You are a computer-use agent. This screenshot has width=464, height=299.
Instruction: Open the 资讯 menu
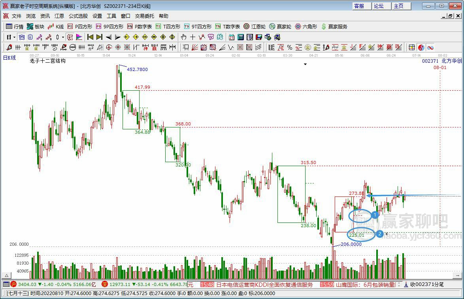click(45, 16)
